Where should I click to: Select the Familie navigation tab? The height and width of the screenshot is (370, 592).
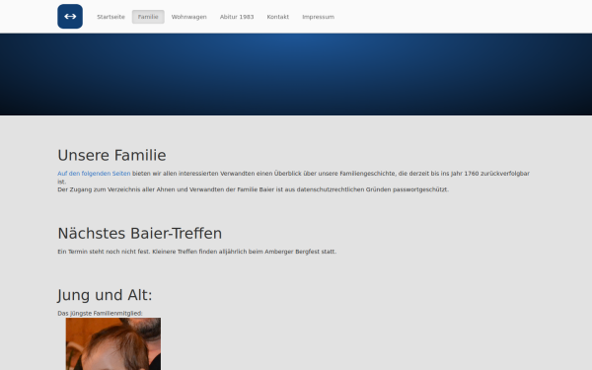(x=148, y=17)
